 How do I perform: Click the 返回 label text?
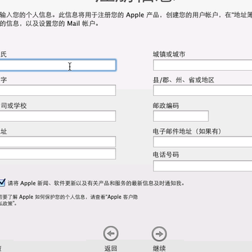[111, 248]
